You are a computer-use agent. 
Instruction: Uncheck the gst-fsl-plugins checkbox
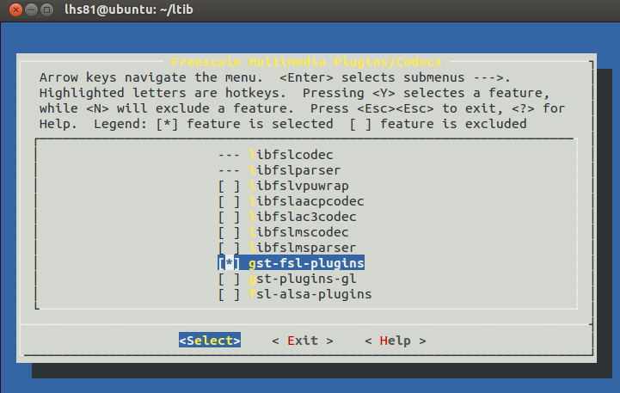229,263
